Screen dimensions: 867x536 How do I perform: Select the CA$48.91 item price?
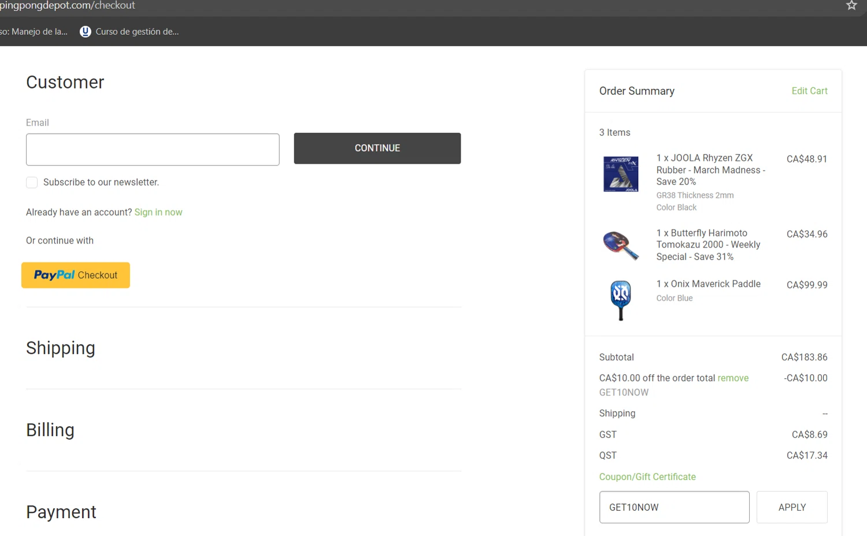click(x=807, y=159)
